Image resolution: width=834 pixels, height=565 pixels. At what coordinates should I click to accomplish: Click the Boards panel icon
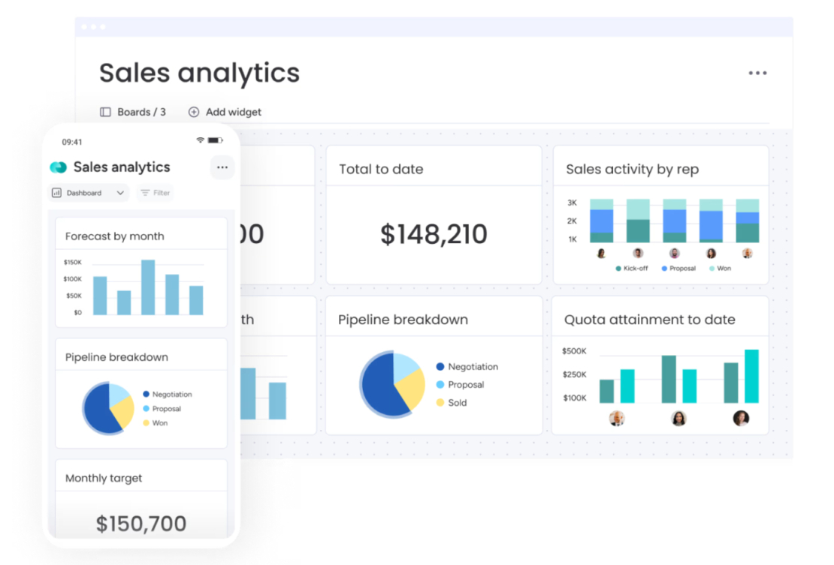coord(104,111)
